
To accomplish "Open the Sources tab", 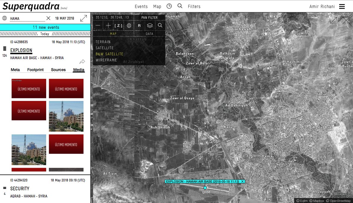I will (58, 70).
